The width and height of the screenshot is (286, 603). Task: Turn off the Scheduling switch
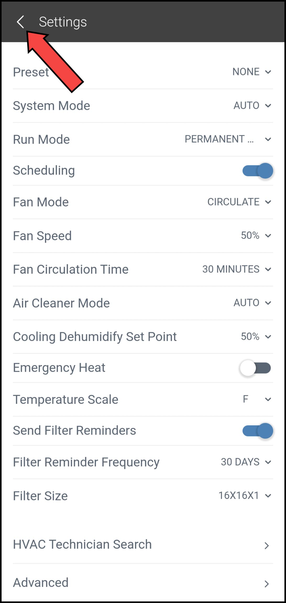(x=258, y=171)
